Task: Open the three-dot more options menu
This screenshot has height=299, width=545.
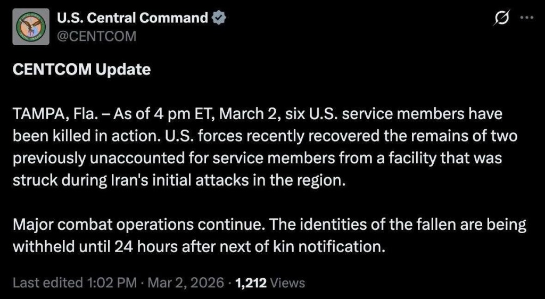Action: point(526,18)
